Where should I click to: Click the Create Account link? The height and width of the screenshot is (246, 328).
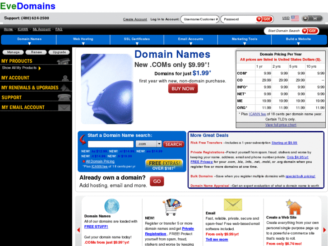coord(135,19)
